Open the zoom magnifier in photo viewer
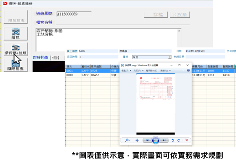This screenshot has width=236, height=165. [x=128, y=140]
